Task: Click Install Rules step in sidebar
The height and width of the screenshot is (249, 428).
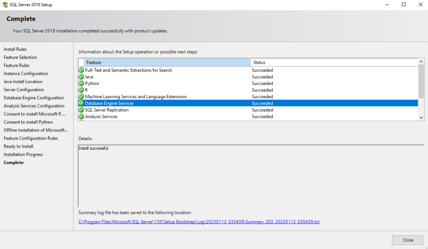Action: tap(15, 49)
